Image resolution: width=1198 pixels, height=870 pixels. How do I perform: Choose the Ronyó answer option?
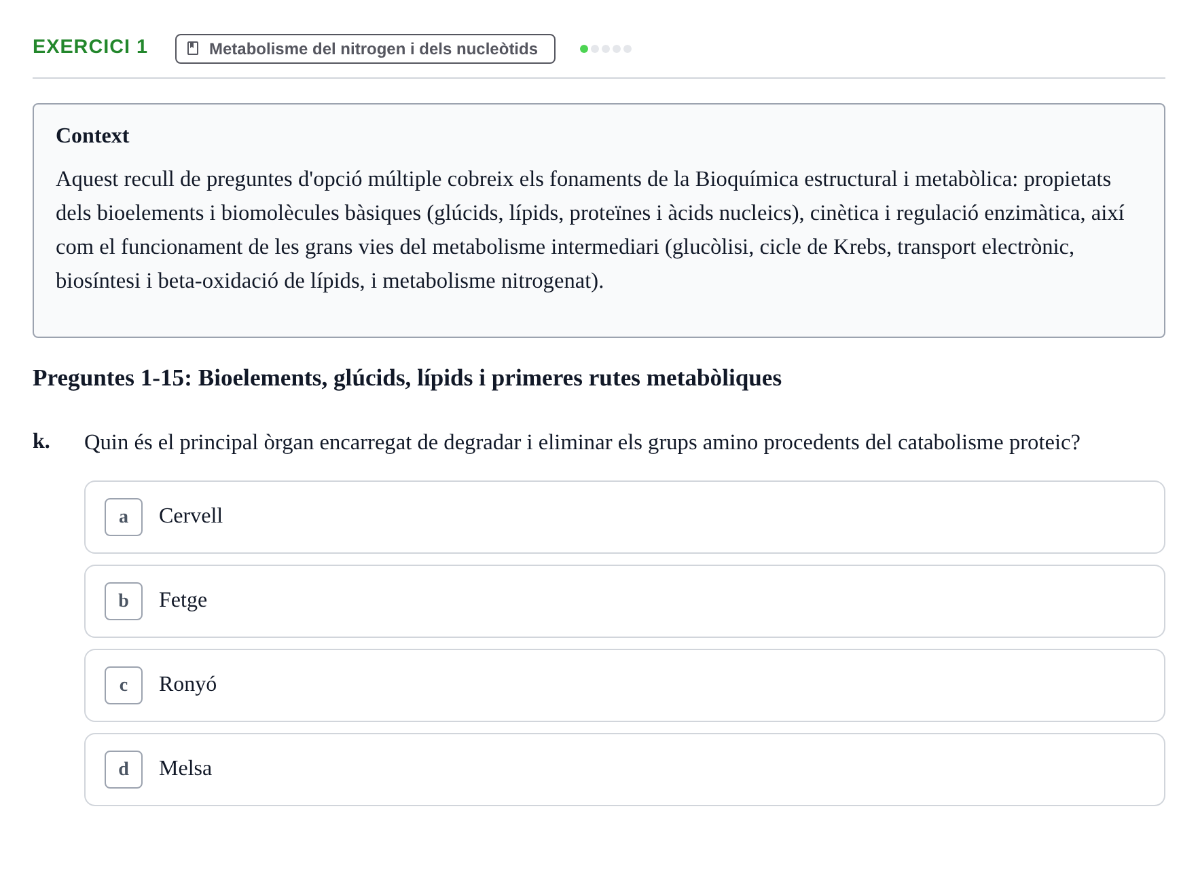(624, 685)
